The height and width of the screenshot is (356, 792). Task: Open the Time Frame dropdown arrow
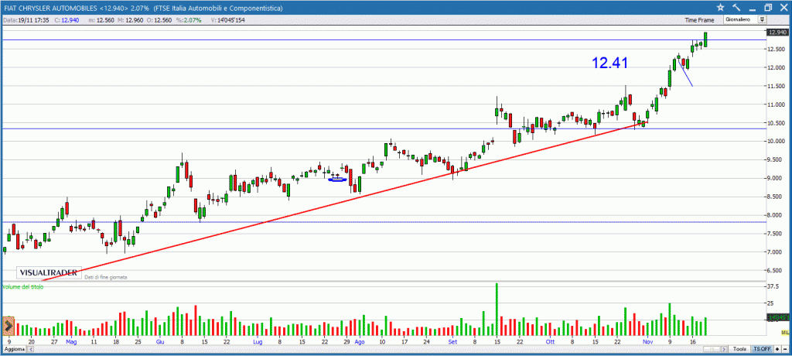[762, 19]
